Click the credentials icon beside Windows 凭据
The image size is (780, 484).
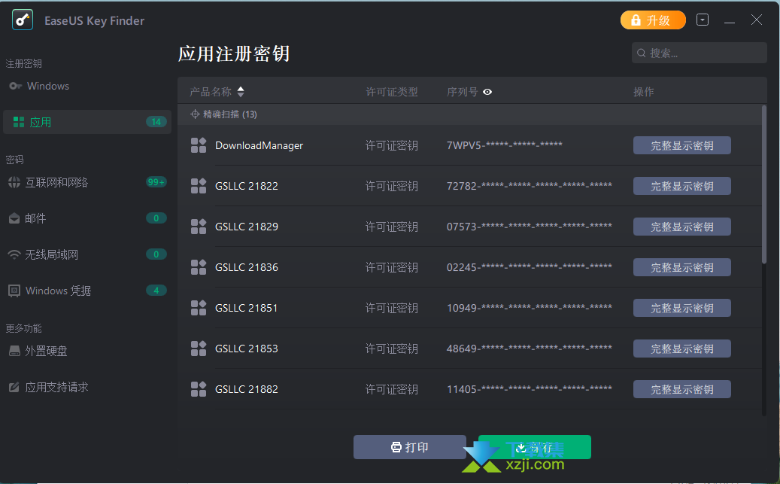14,291
